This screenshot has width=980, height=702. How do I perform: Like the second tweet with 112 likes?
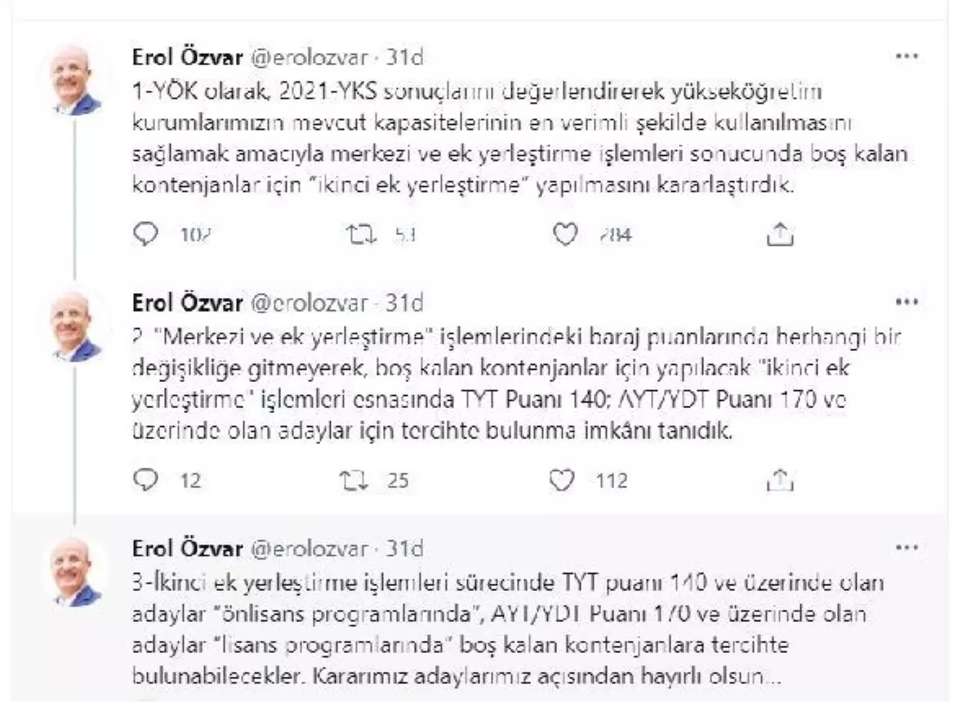[562, 480]
